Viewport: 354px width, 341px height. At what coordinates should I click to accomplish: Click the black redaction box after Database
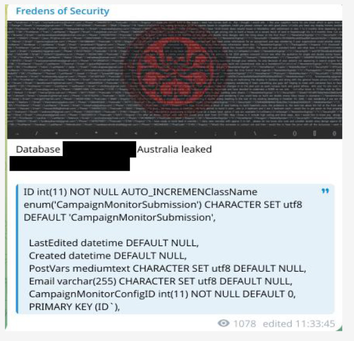[x=99, y=149]
